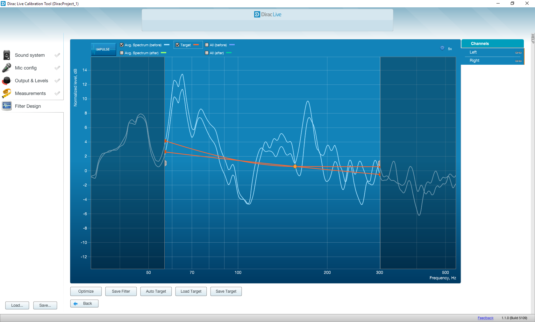Click the Impulse response view button

103,49
